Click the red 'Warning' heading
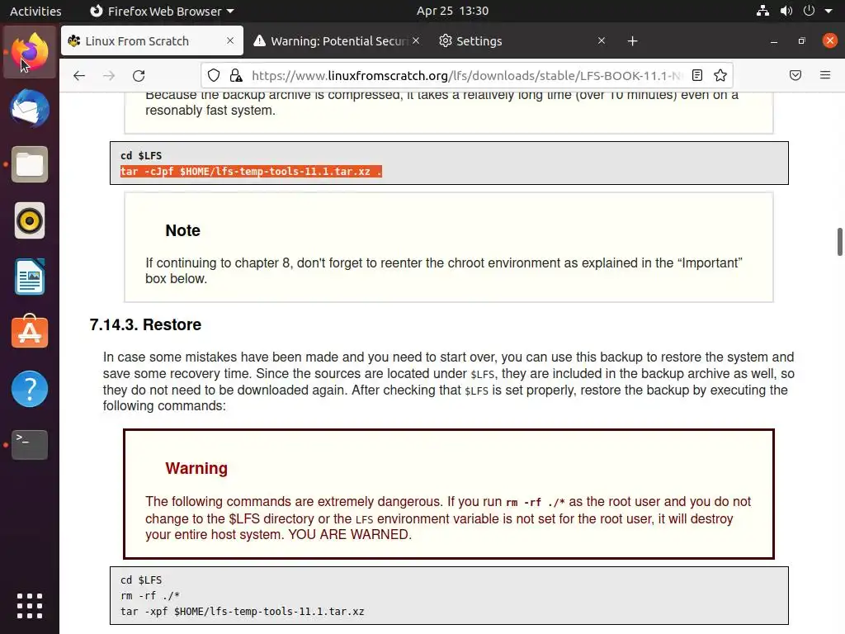The width and height of the screenshot is (845, 634). point(196,468)
